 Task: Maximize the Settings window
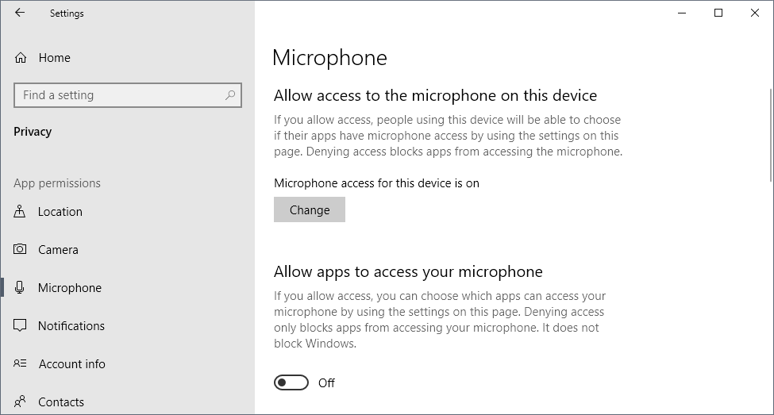point(718,13)
